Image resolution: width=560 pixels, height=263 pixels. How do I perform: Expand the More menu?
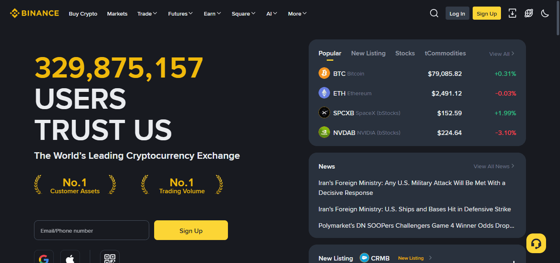[297, 14]
